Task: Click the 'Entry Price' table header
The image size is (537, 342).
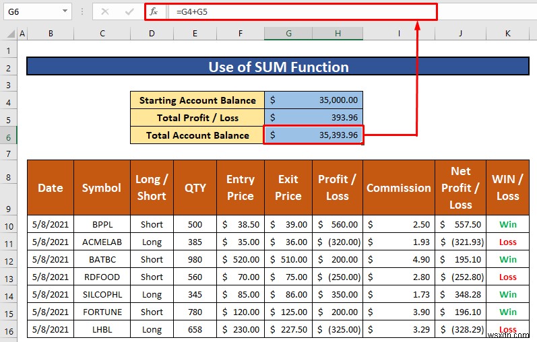Action: pos(241,188)
